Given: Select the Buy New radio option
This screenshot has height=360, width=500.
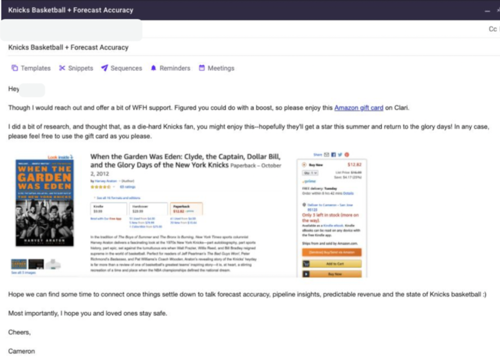Looking at the screenshot, I should click(305, 165).
